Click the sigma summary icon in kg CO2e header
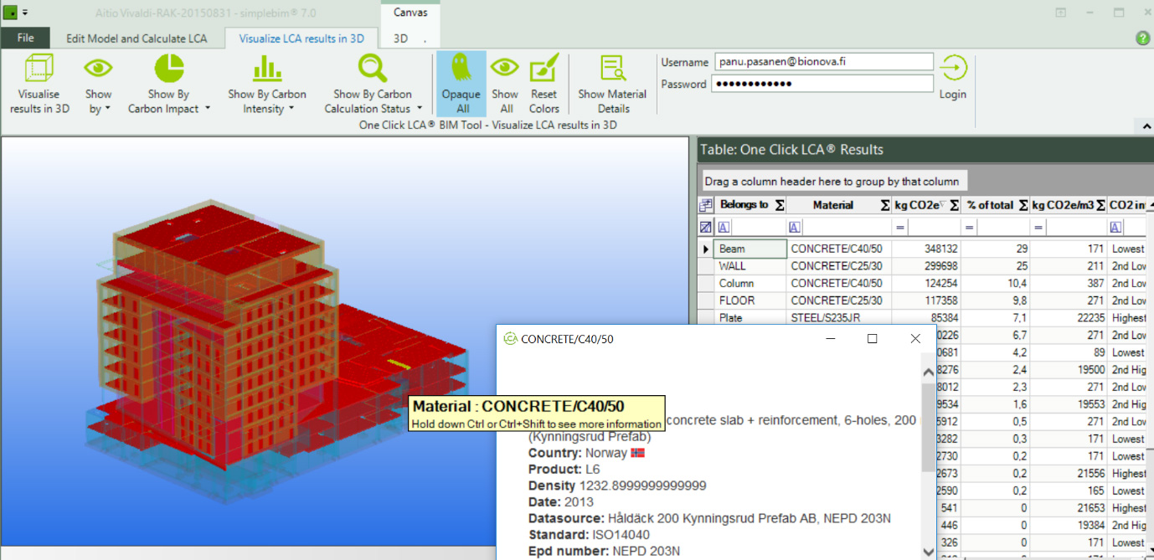Viewport: 1154px width, 560px height. click(954, 205)
